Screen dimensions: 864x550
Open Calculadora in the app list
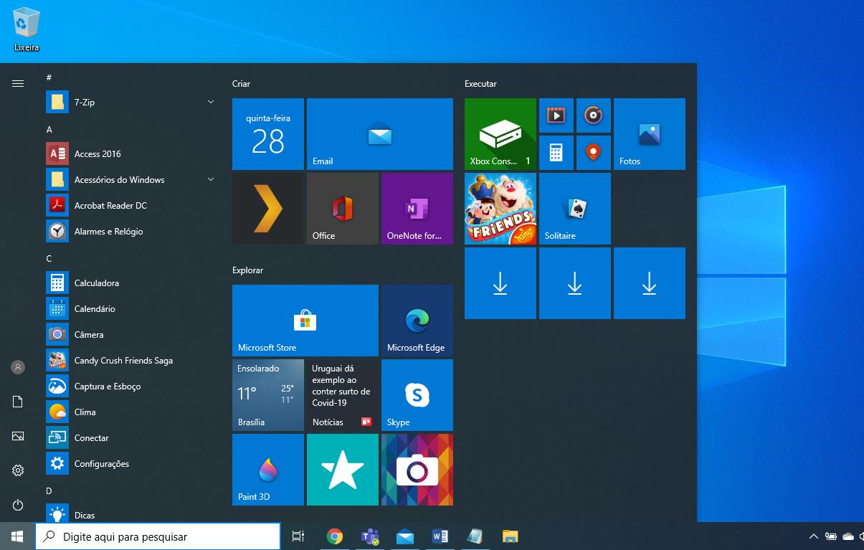(x=132, y=283)
